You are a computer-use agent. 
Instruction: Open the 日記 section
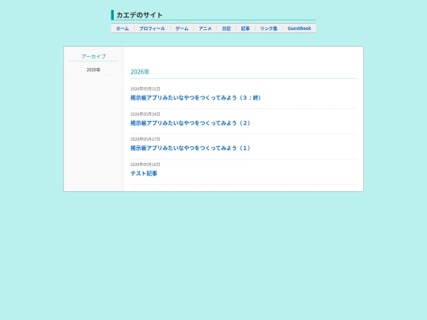226,28
